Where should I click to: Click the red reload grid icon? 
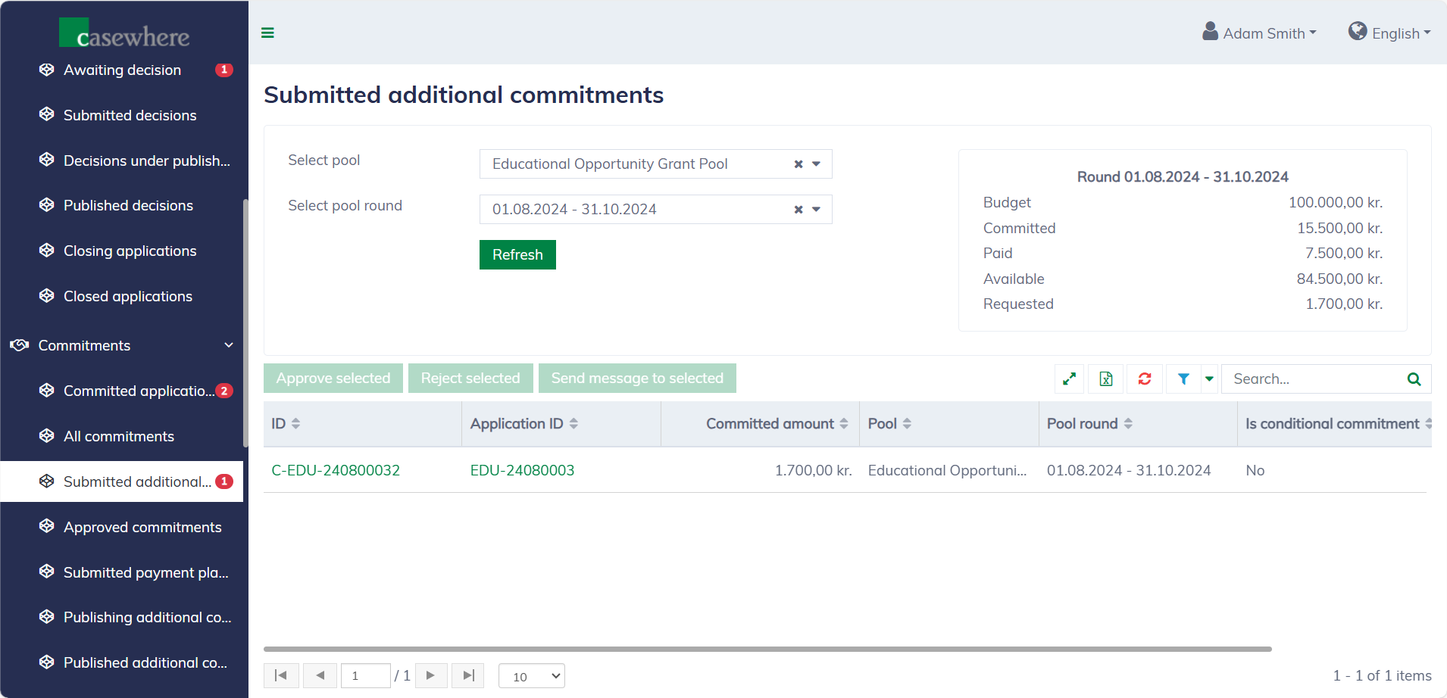(1144, 379)
